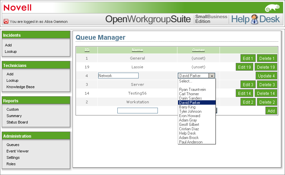
Task: Click the Network queue name text field
Action: (118, 76)
